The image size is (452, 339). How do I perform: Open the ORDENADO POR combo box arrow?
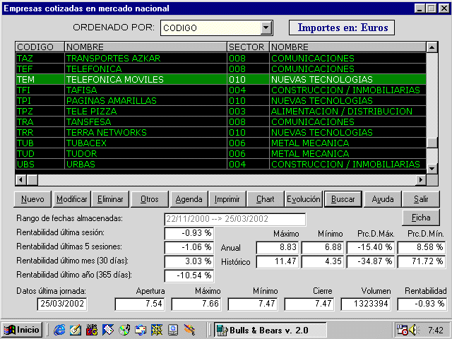point(266,28)
